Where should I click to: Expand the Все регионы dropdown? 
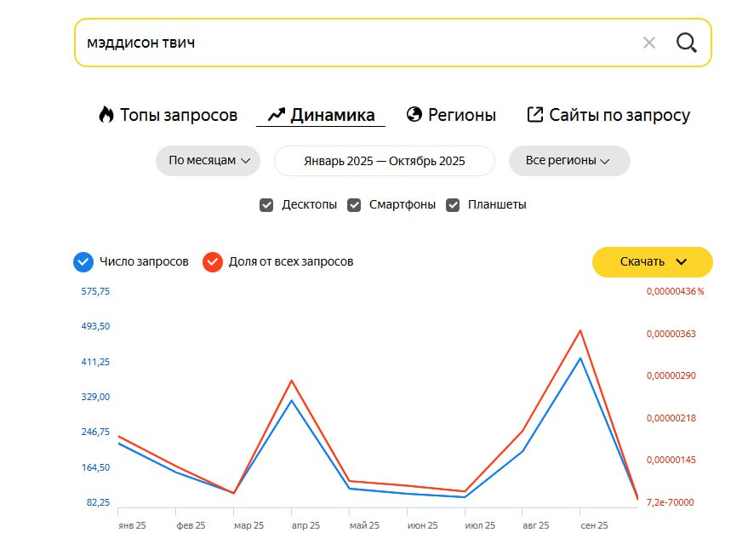568,161
